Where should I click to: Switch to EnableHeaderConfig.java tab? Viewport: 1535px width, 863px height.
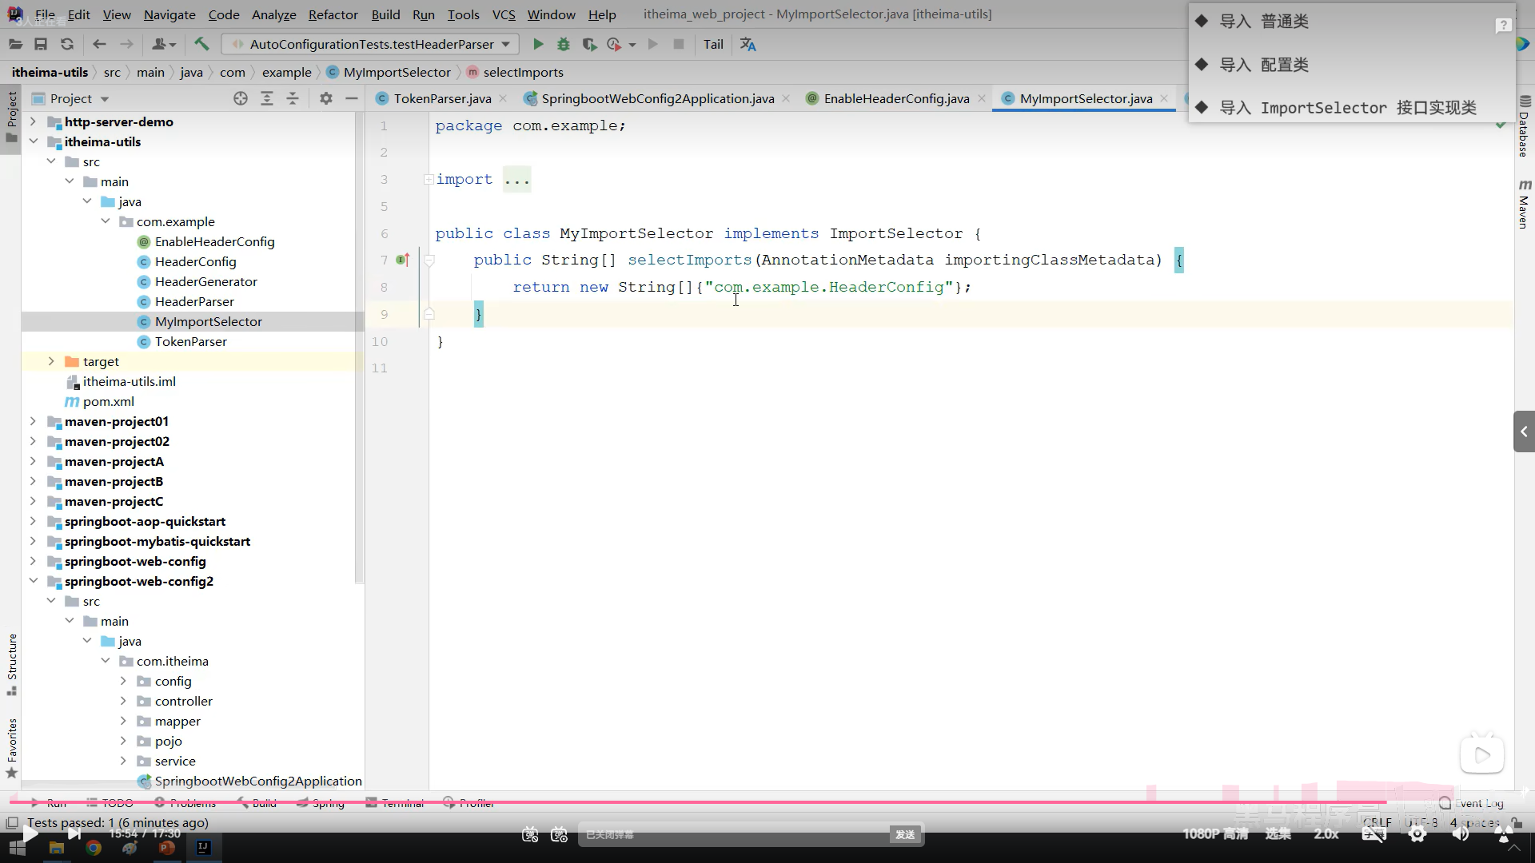click(895, 98)
